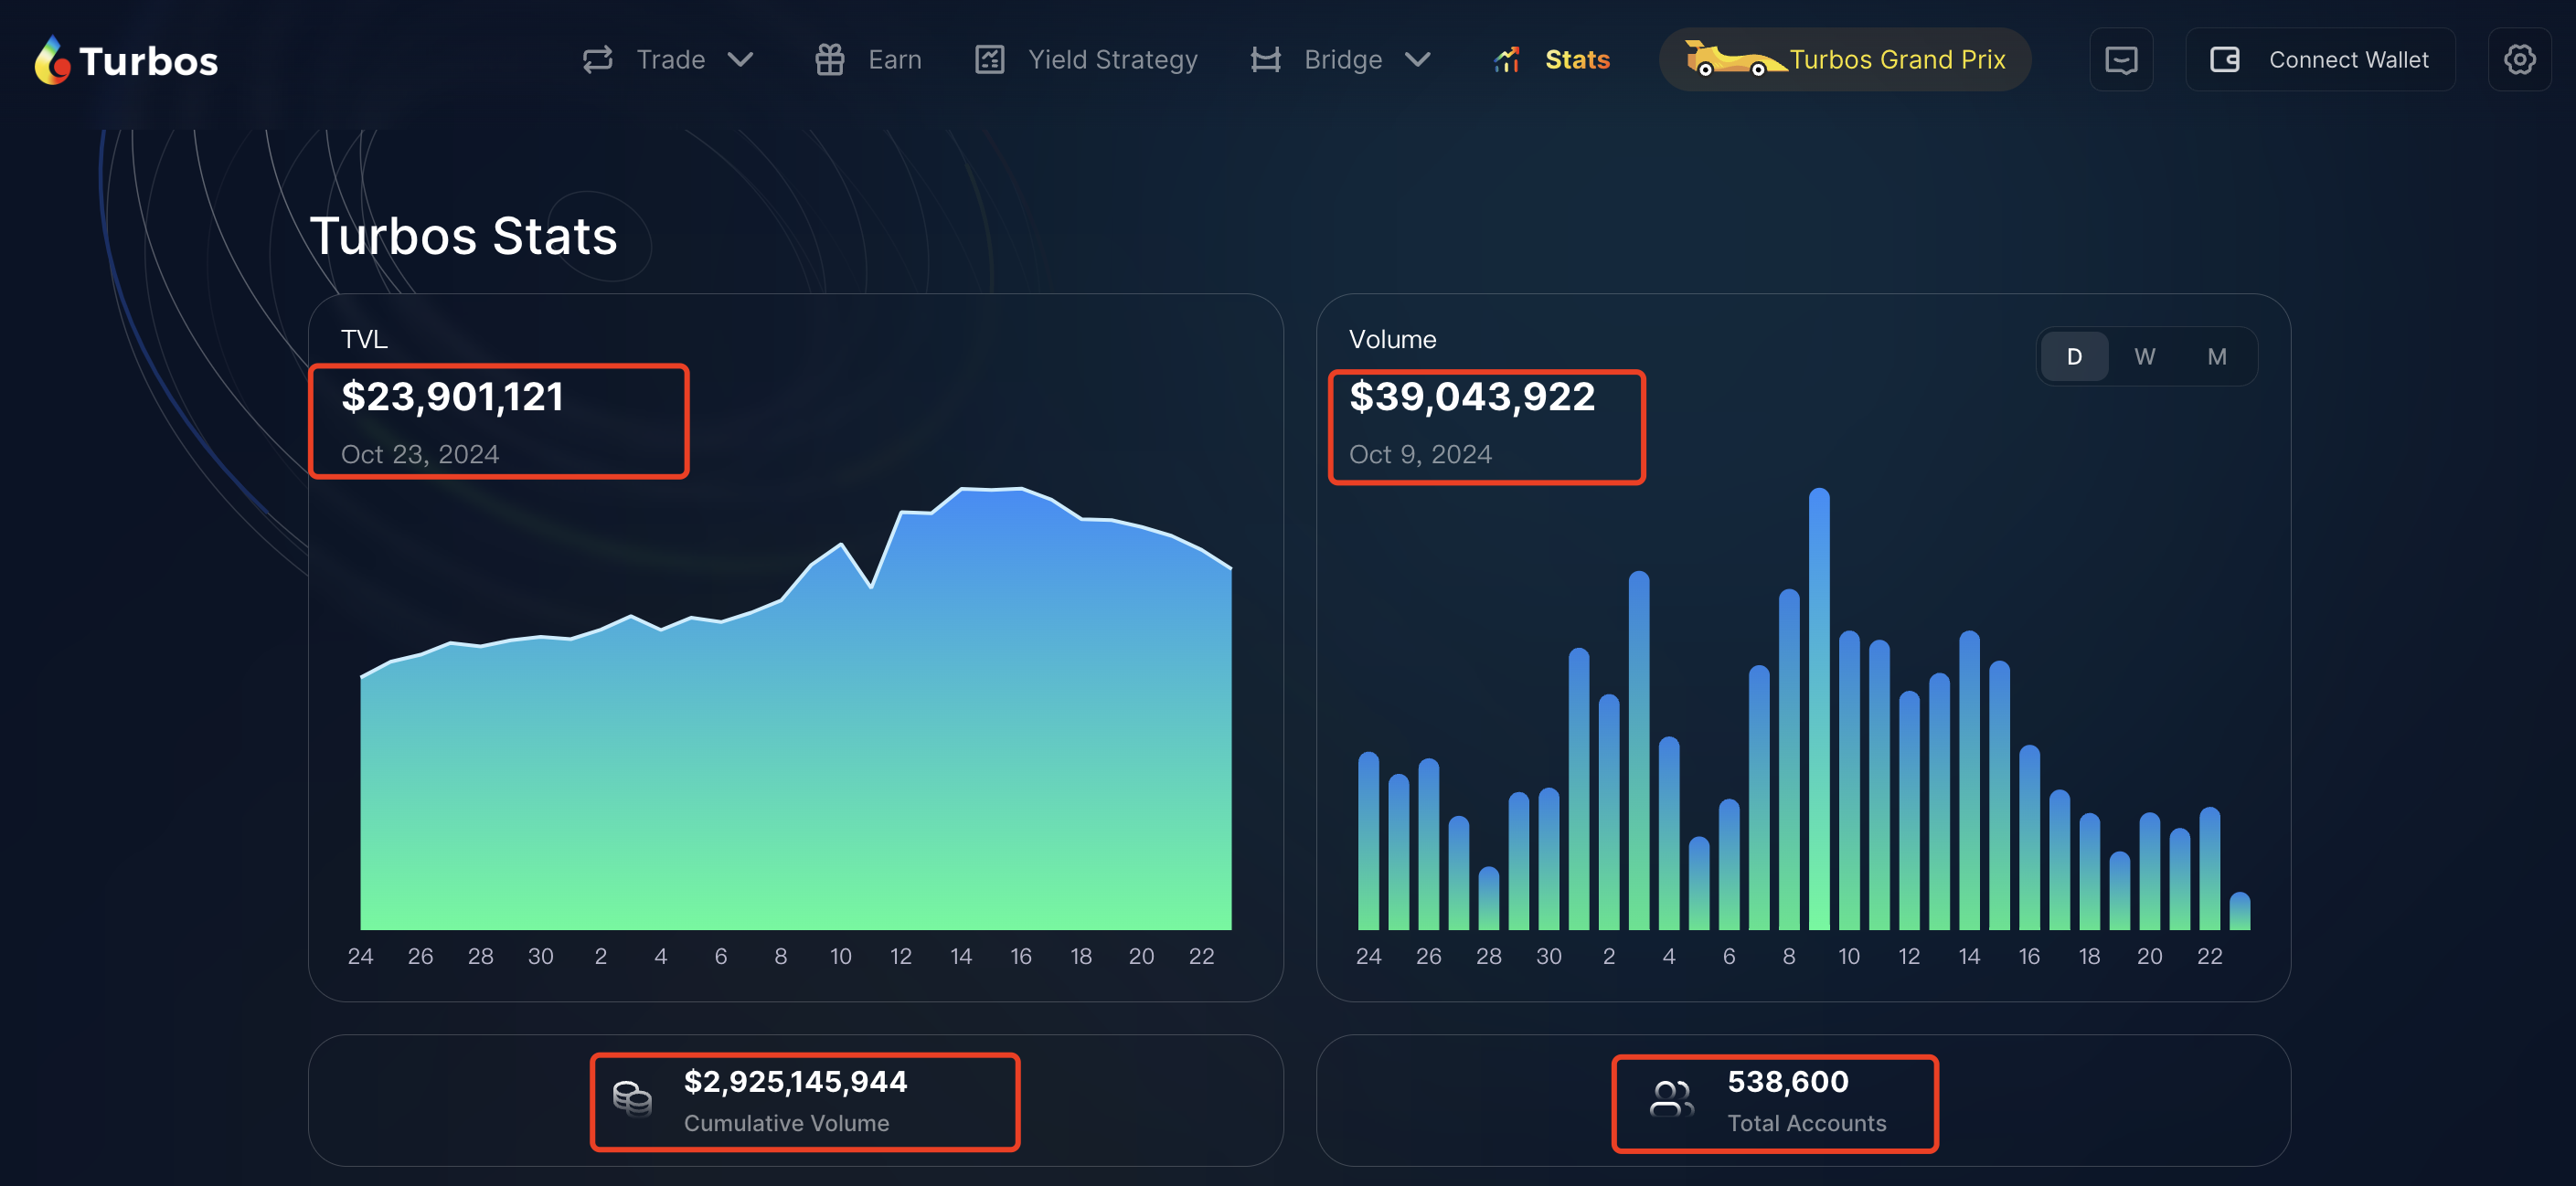Viewport: 2576px width, 1186px height.
Task: Open the message box icon button
Action: (2120, 60)
